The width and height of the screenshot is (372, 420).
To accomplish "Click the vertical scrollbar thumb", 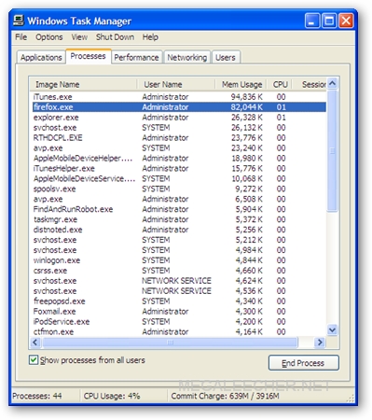I will click(x=332, y=151).
